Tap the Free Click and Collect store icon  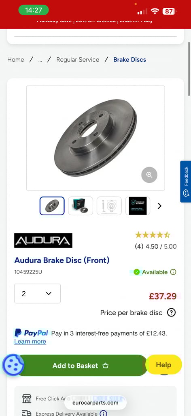point(27,399)
